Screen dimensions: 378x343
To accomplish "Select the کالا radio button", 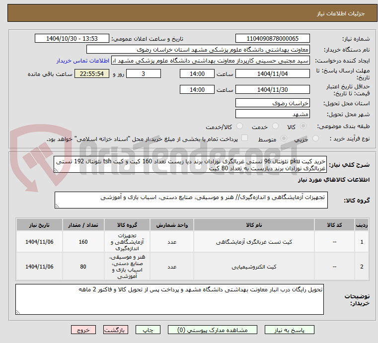I will [303, 126].
